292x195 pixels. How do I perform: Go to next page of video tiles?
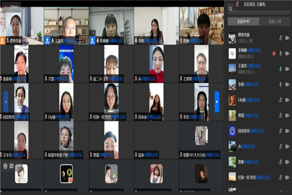(x=217, y=102)
